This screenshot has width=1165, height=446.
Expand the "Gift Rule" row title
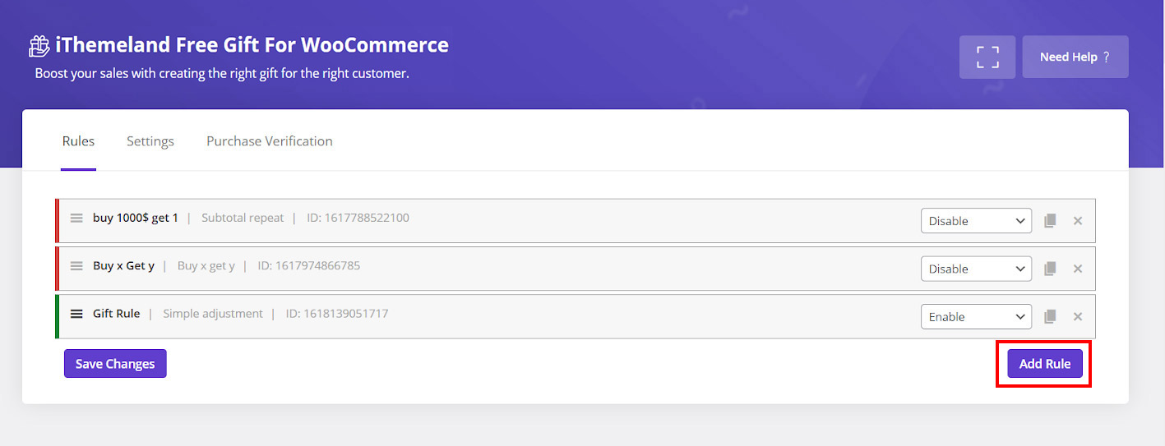pos(116,314)
